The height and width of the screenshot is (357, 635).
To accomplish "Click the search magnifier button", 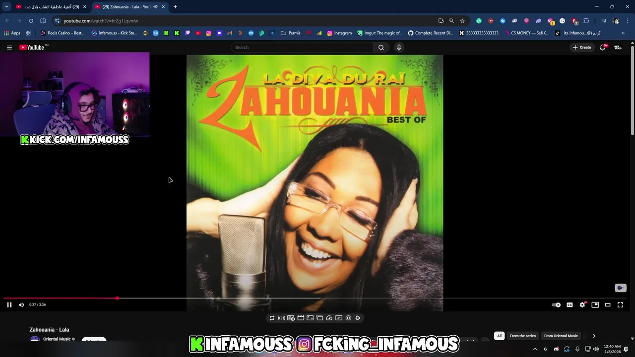I will 381,48.
